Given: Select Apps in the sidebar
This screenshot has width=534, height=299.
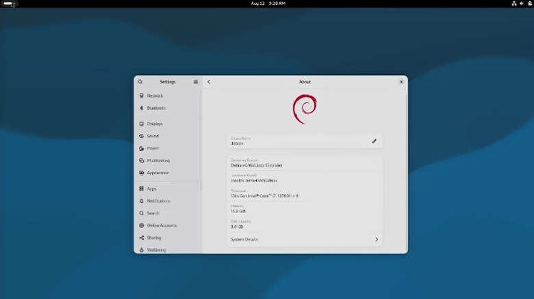Looking at the screenshot, I should point(167,188).
